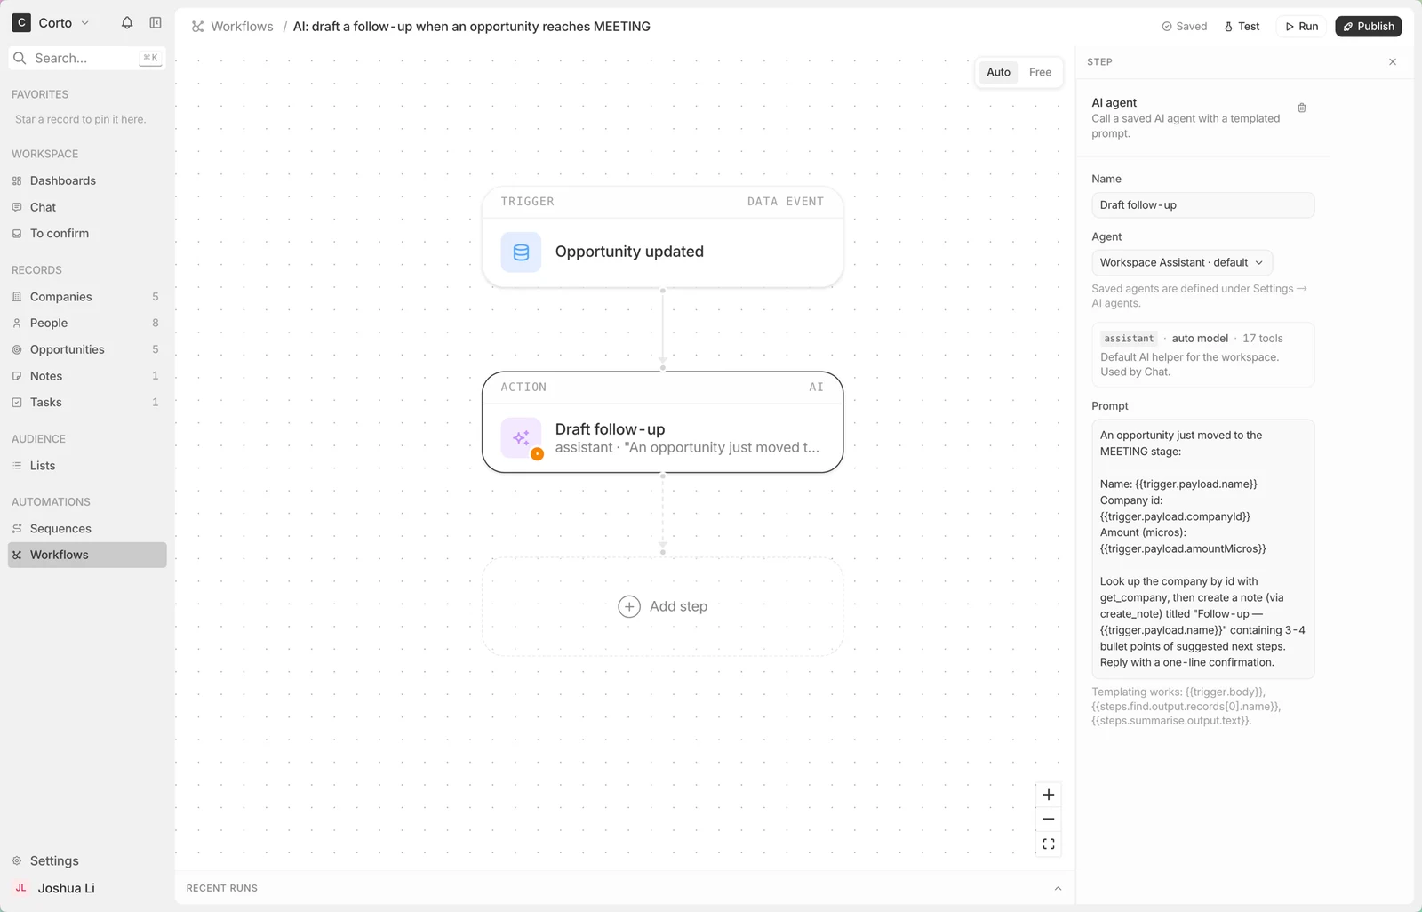Viewport: 1422px width, 912px height.
Task: Close the Step panel
Action: point(1393,62)
